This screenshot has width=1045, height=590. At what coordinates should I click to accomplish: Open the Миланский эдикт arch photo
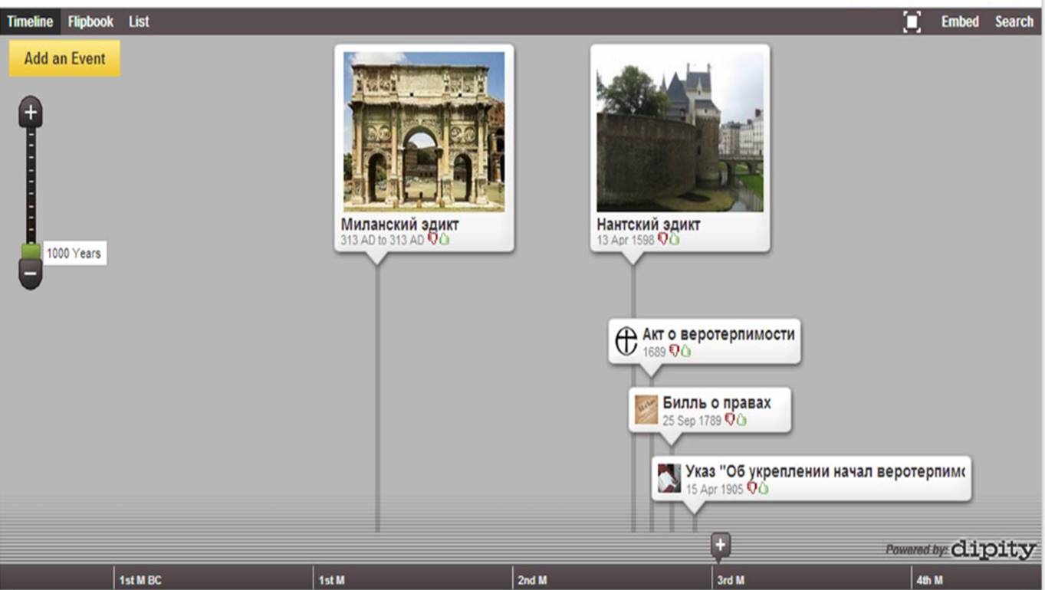point(424,131)
